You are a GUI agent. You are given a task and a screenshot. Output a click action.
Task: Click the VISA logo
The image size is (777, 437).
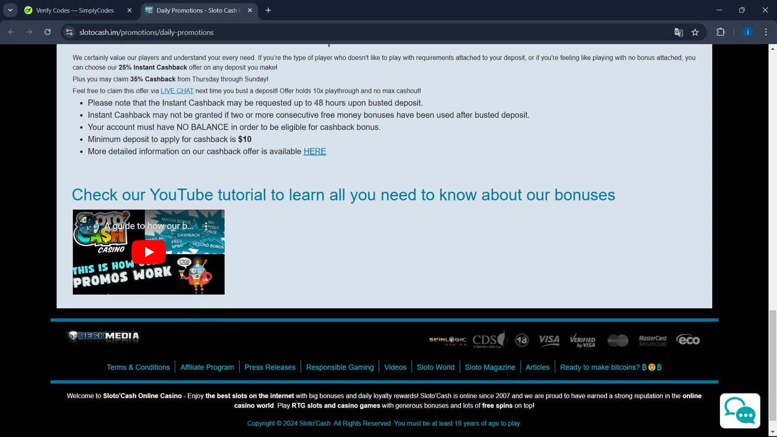pos(549,340)
